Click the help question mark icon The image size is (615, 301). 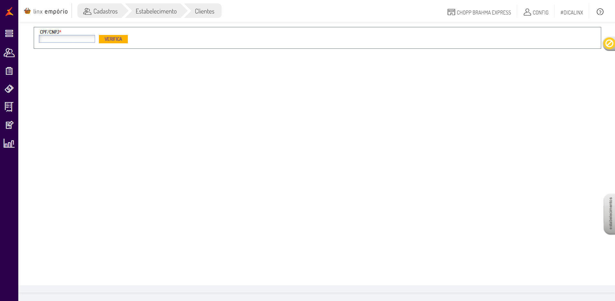pos(600,12)
